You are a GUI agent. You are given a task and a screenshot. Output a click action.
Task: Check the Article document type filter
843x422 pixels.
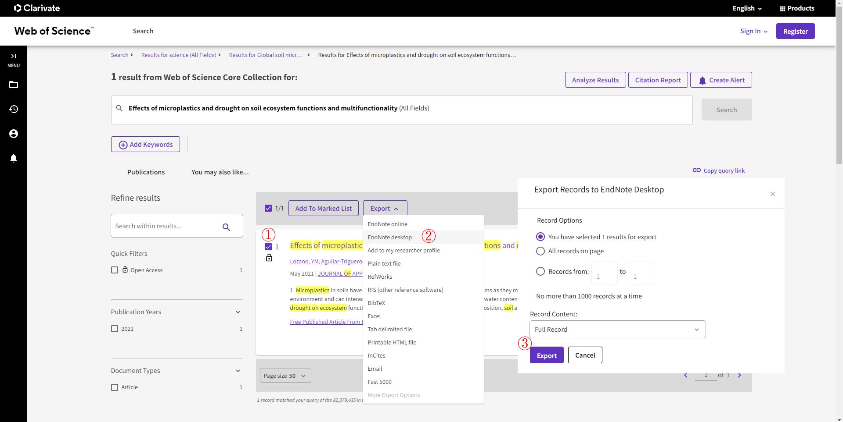pyautogui.click(x=115, y=387)
